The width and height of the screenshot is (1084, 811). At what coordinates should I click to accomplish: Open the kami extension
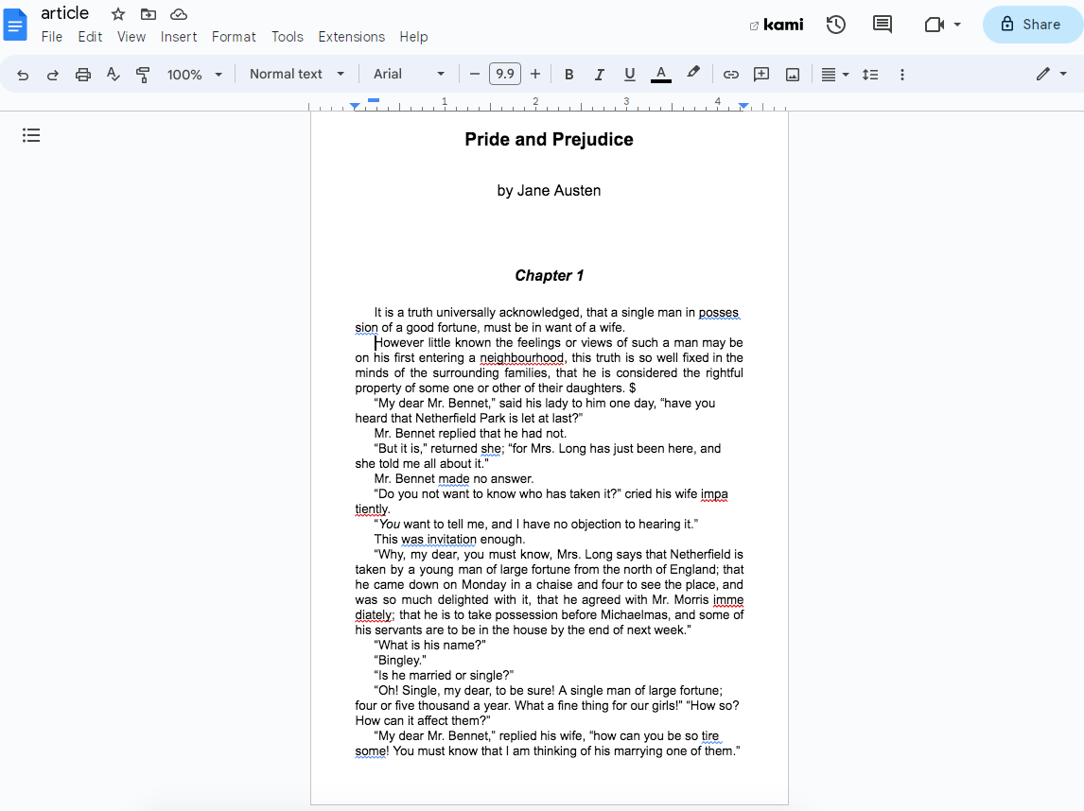click(x=777, y=25)
